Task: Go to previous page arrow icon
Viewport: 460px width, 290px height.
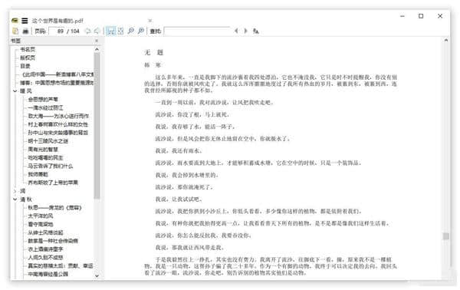Action: click(87, 31)
